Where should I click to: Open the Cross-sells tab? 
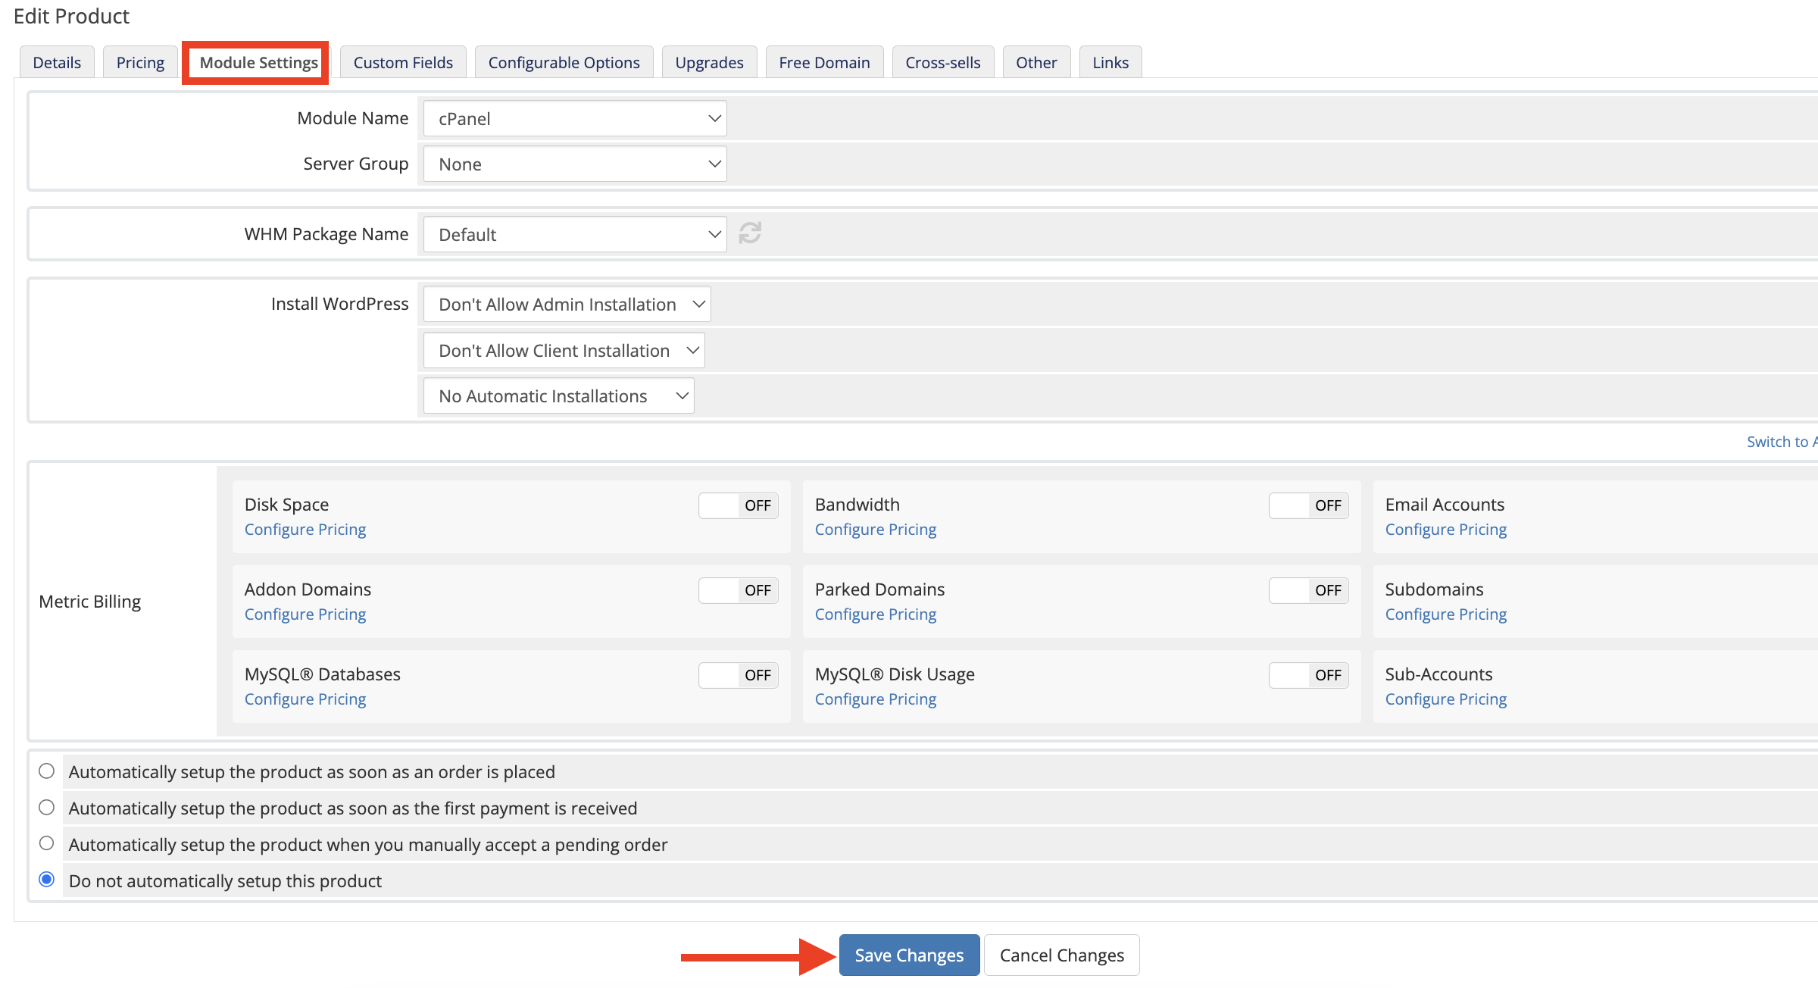pyautogui.click(x=943, y=62)
